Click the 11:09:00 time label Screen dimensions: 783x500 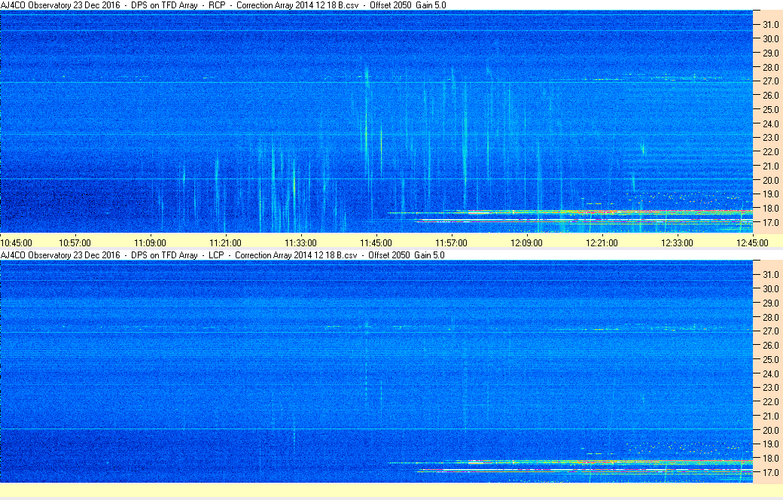click(x=150, y=242)
